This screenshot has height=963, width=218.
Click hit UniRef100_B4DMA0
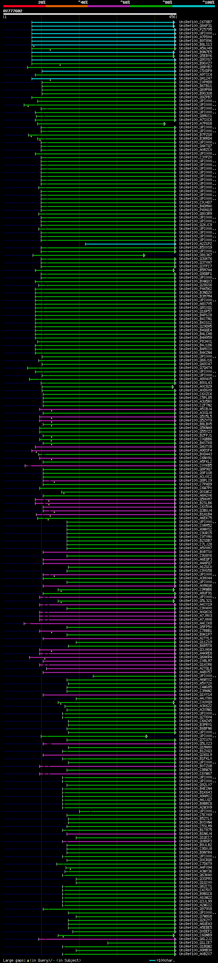click(196, 206)
